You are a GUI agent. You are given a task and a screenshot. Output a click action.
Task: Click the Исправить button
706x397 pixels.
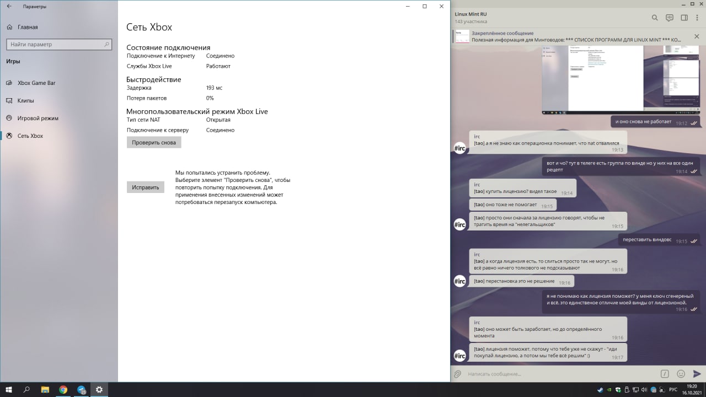(146, 187)
